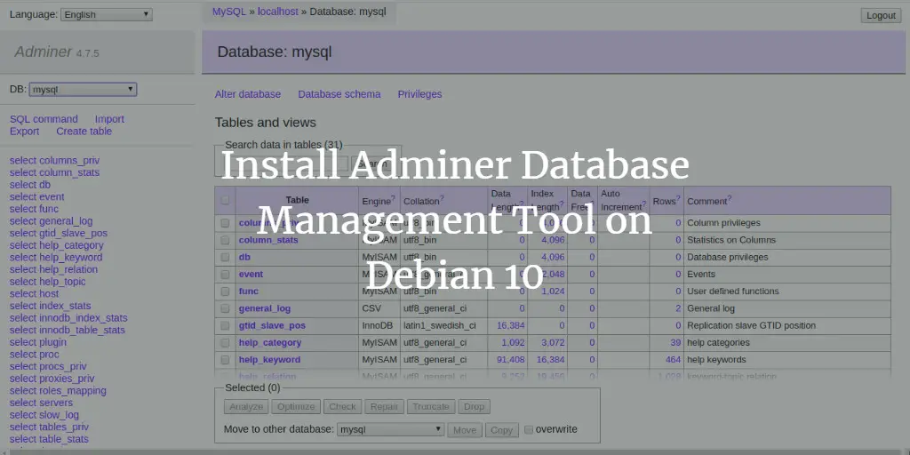Open the Language dropdown
The image size is (910, 455).
[107, 14]
